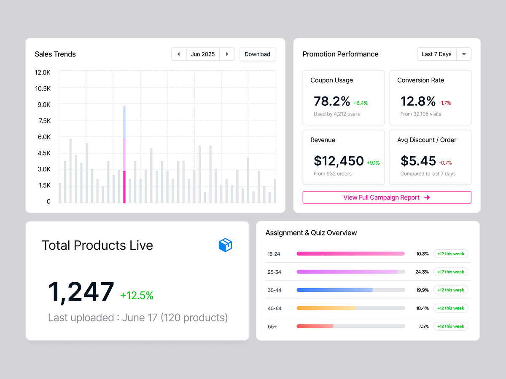The image size is (506, 379).
Task: Click the Total Products Live heading
Action: [x=97, y=246]
